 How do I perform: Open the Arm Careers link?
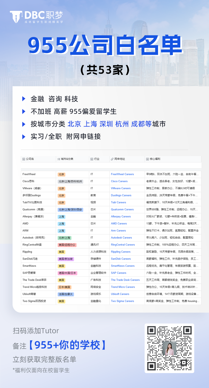(x=118, y=231)
